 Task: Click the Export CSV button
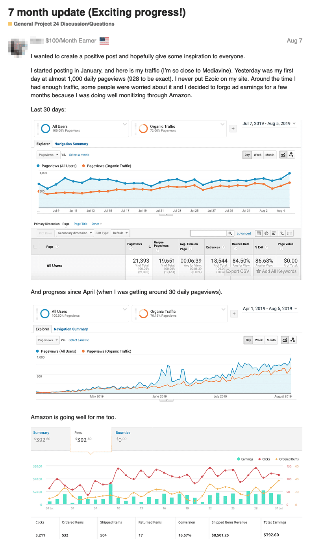coord(238,271)
